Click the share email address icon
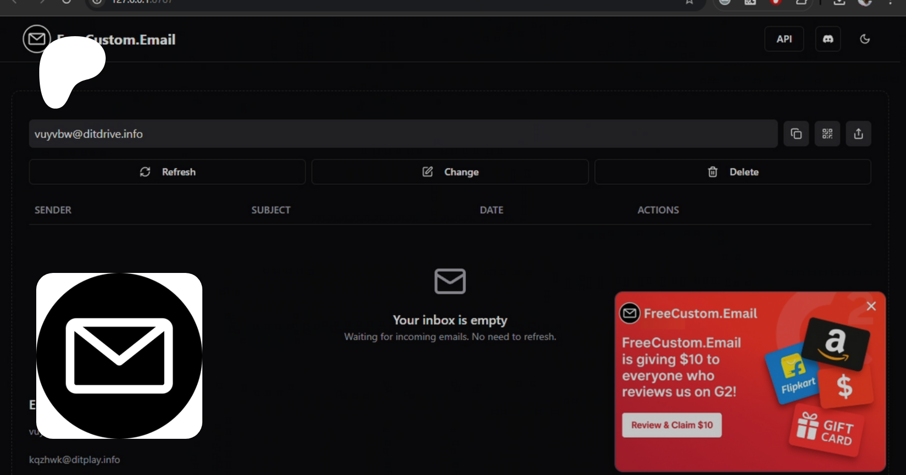The height and width of the screenshot is (475, 906). tap(858, 134)
